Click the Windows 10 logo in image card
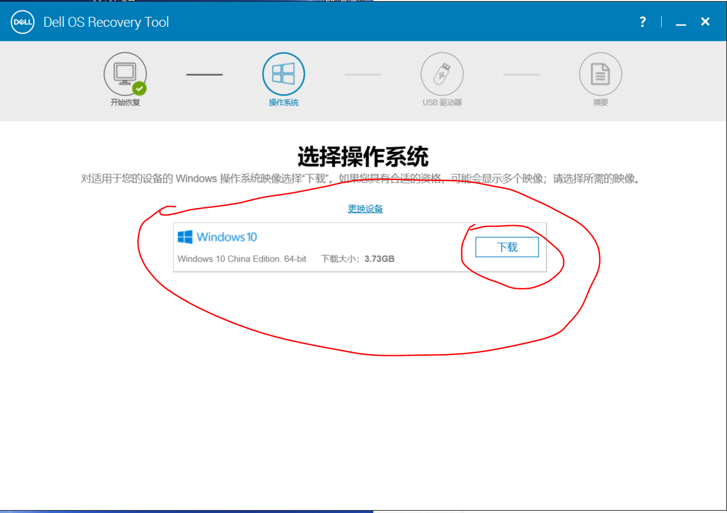Viewport: 727px width, 513px height. tap(217, 237)
